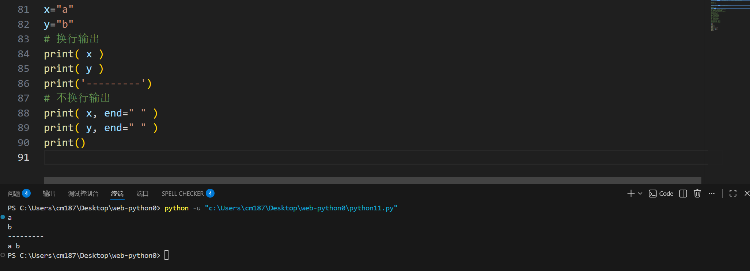Toggle maximized panel size
The height and width of the screenshot is (271, 750).
tap(733, 194)
